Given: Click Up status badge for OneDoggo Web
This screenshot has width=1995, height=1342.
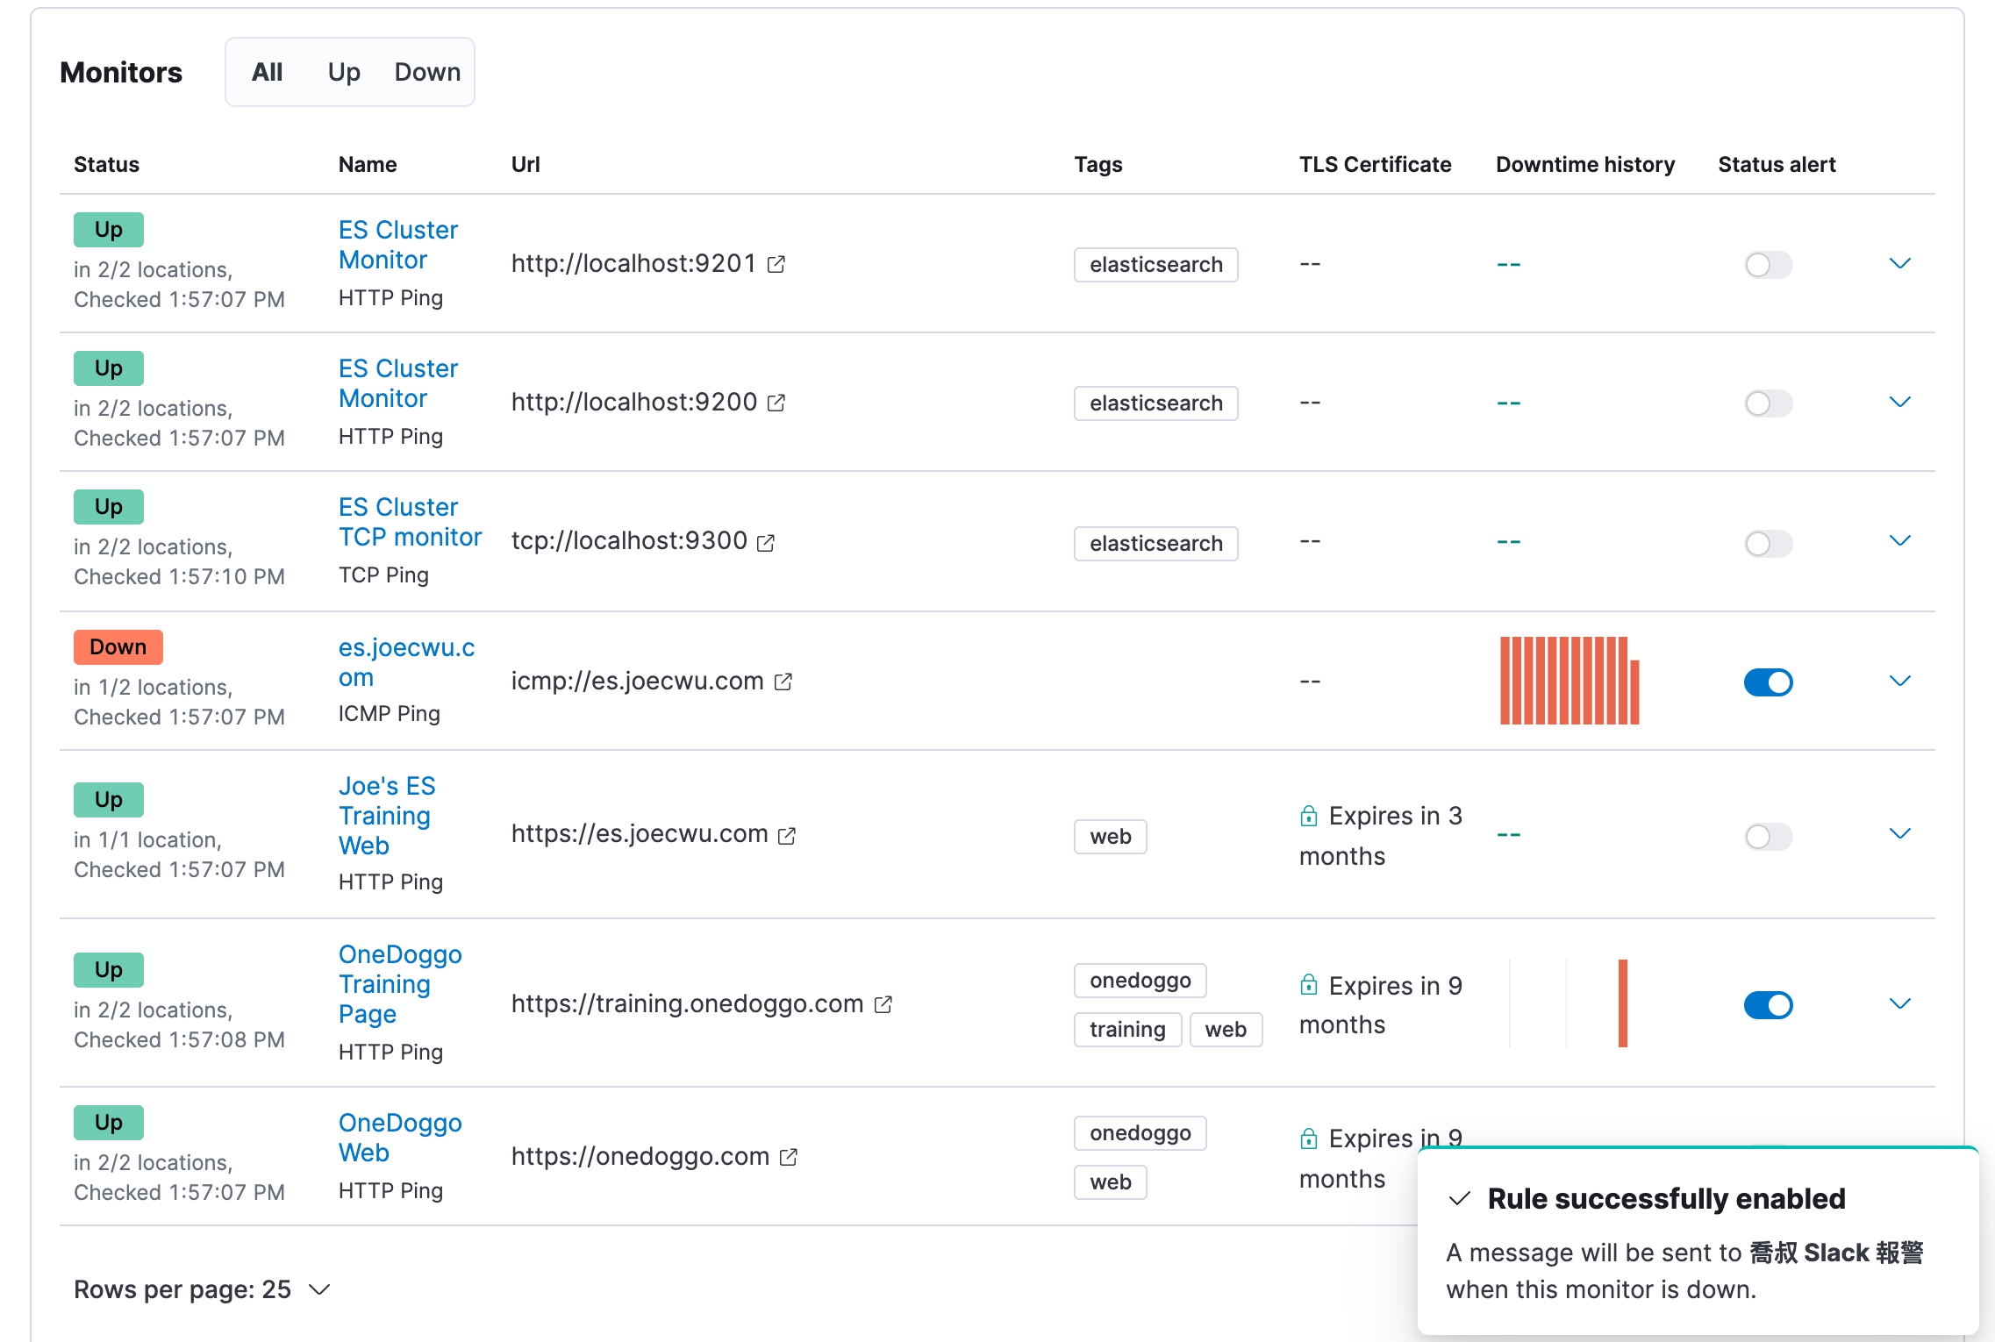Looking at the screenshot, I should [x=108, y=1123].
